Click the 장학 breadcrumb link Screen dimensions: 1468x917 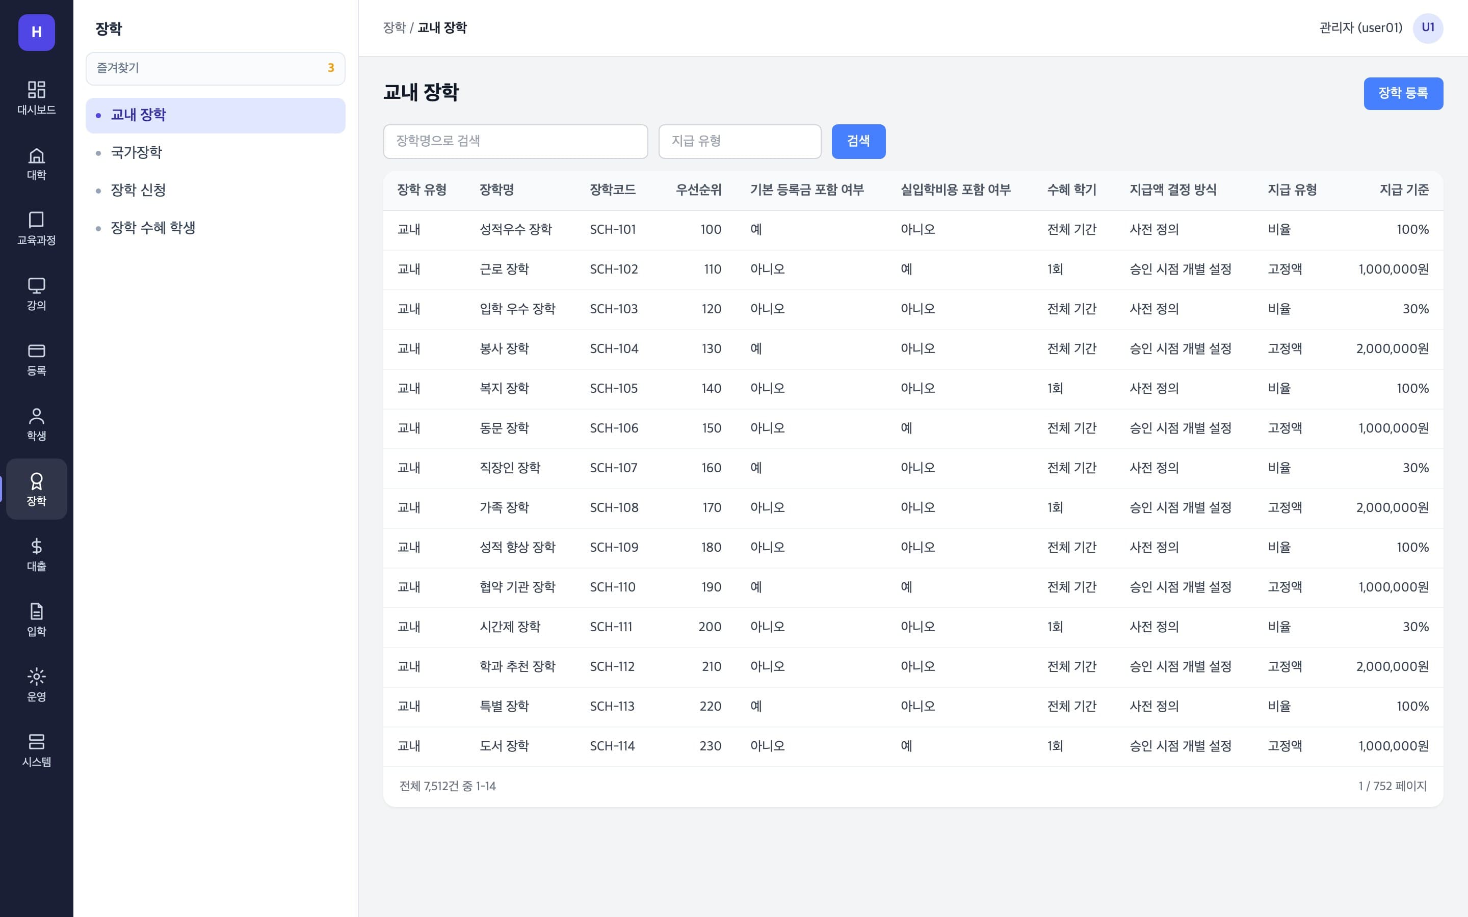pos(395,28)
